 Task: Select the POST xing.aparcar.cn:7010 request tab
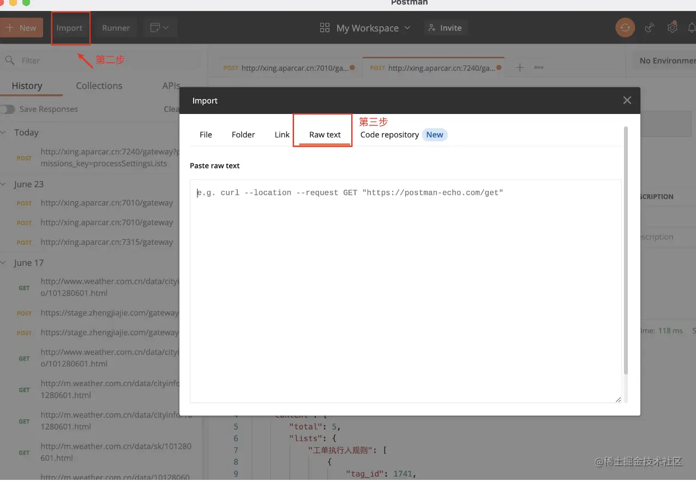(x=289, y=68)
